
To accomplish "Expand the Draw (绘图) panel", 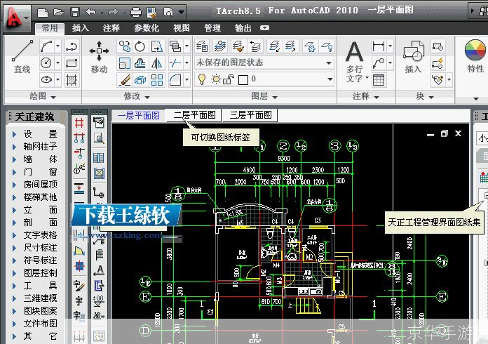I will coord(43,96).
